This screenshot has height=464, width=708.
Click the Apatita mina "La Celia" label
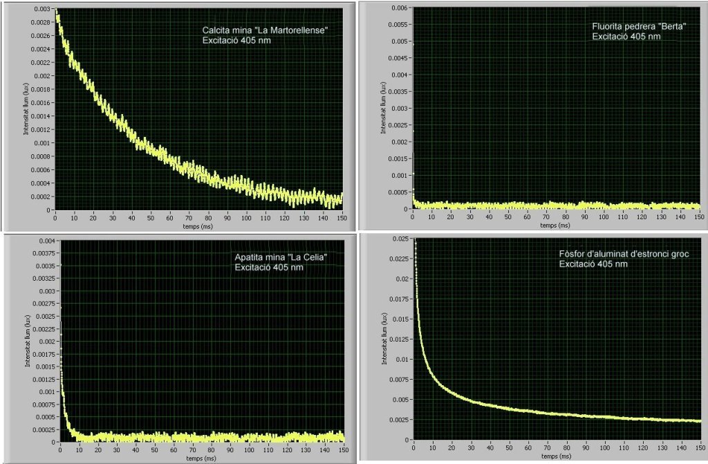pos(281,258)
